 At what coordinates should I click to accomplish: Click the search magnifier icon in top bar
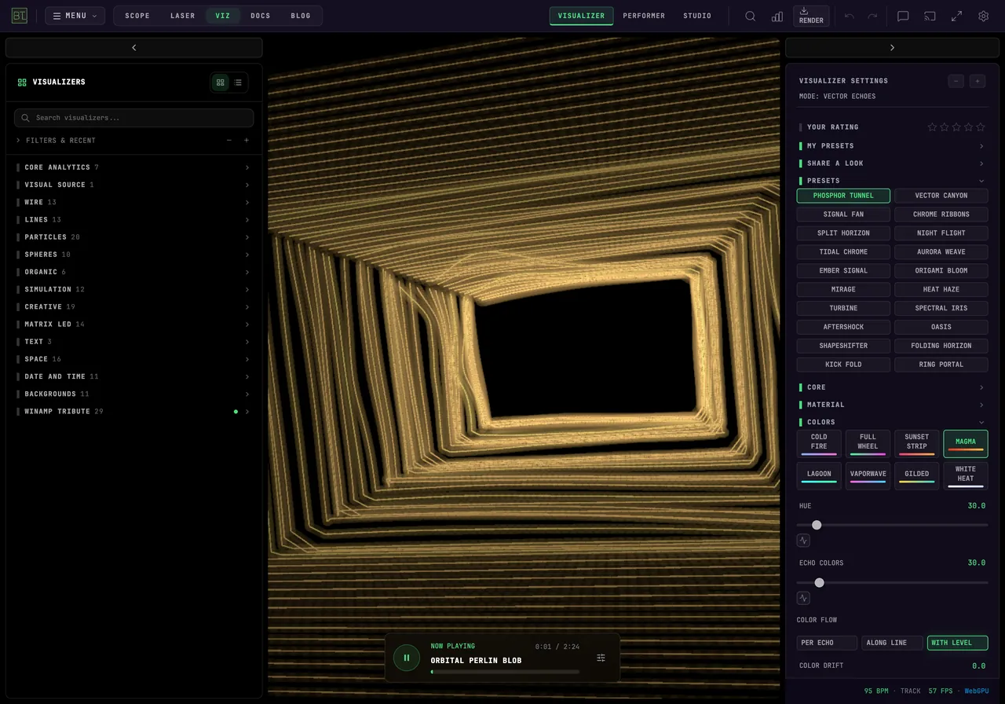click(751, 16)
